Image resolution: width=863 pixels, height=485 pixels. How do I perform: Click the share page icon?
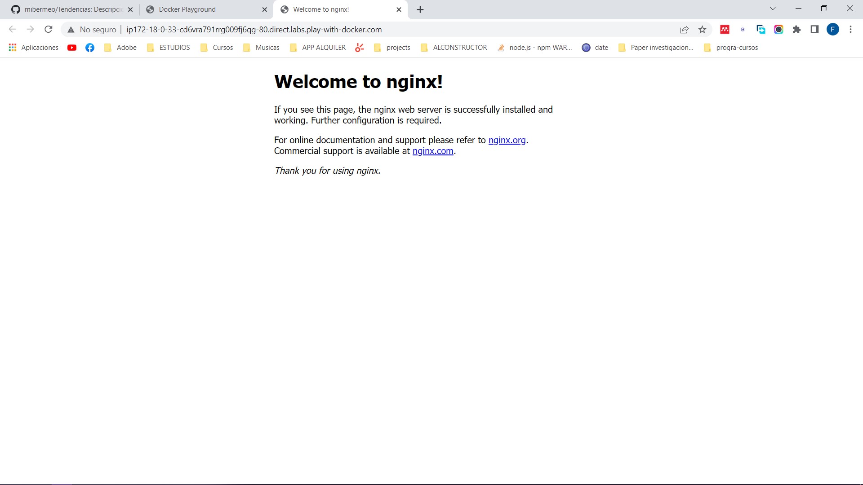tap(684, 30)
